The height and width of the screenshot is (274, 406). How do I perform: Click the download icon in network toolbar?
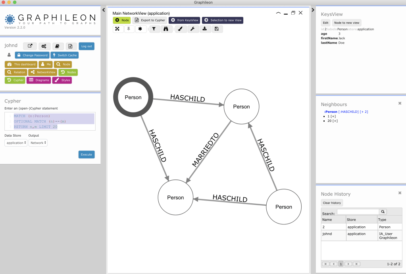click(204, 29)
